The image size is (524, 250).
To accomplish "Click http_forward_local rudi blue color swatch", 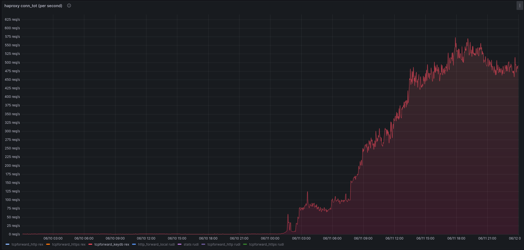I will coord(134,244).
